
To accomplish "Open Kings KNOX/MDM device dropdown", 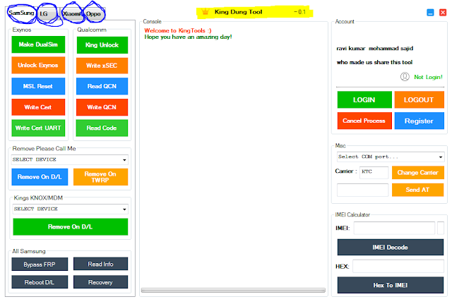I will (x=71, y=209).
